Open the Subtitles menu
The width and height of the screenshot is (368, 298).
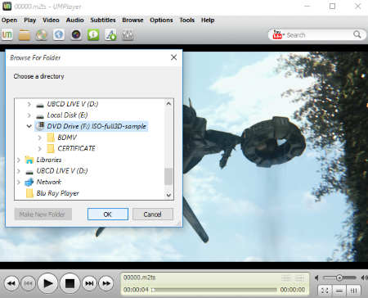(x=103, y=20)
